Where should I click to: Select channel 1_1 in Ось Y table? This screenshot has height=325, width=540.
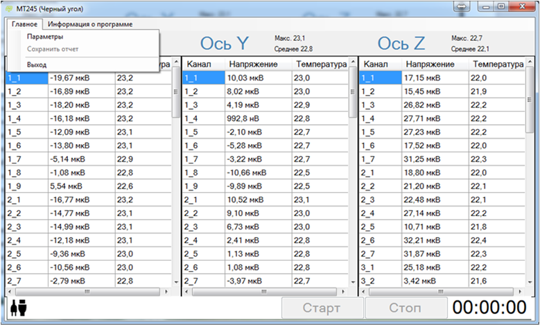(x=204, y=78)
